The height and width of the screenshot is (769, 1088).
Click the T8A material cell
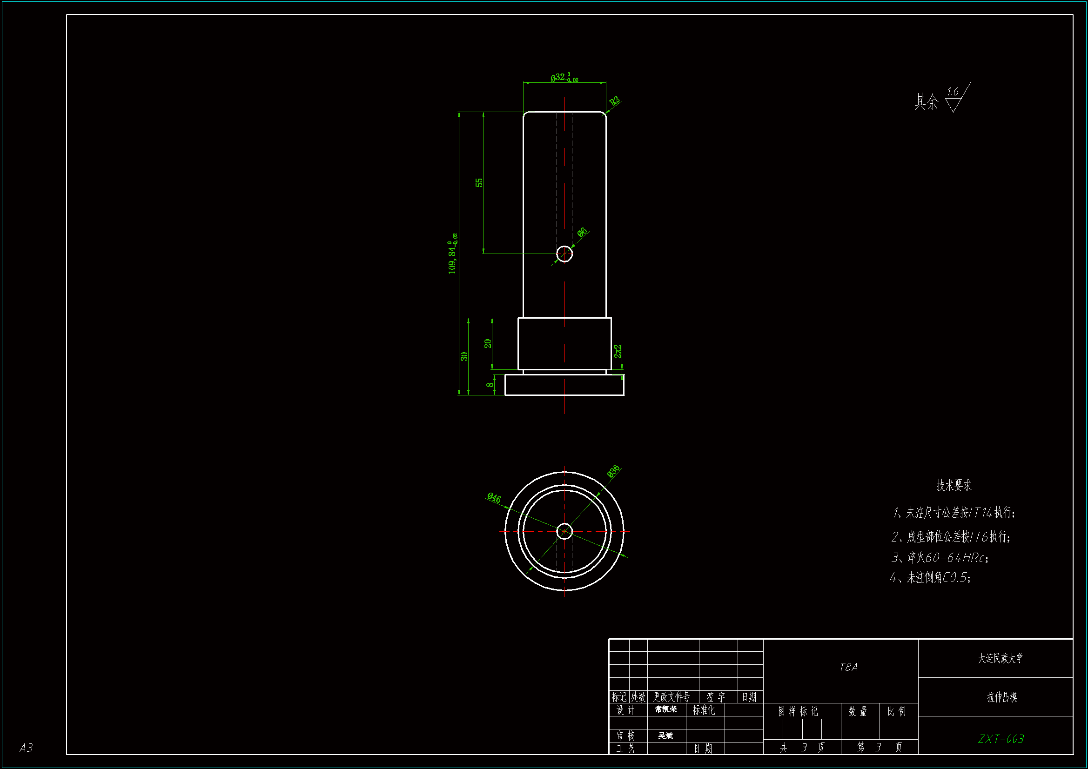click(x=848, y=667)
